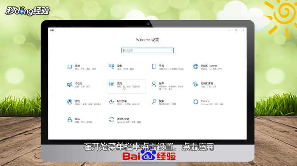This screenshot has width=297, height=166.
Task: Open the 游戏 (Gaming) Xbox icon
Action: [x=70, y=102]
